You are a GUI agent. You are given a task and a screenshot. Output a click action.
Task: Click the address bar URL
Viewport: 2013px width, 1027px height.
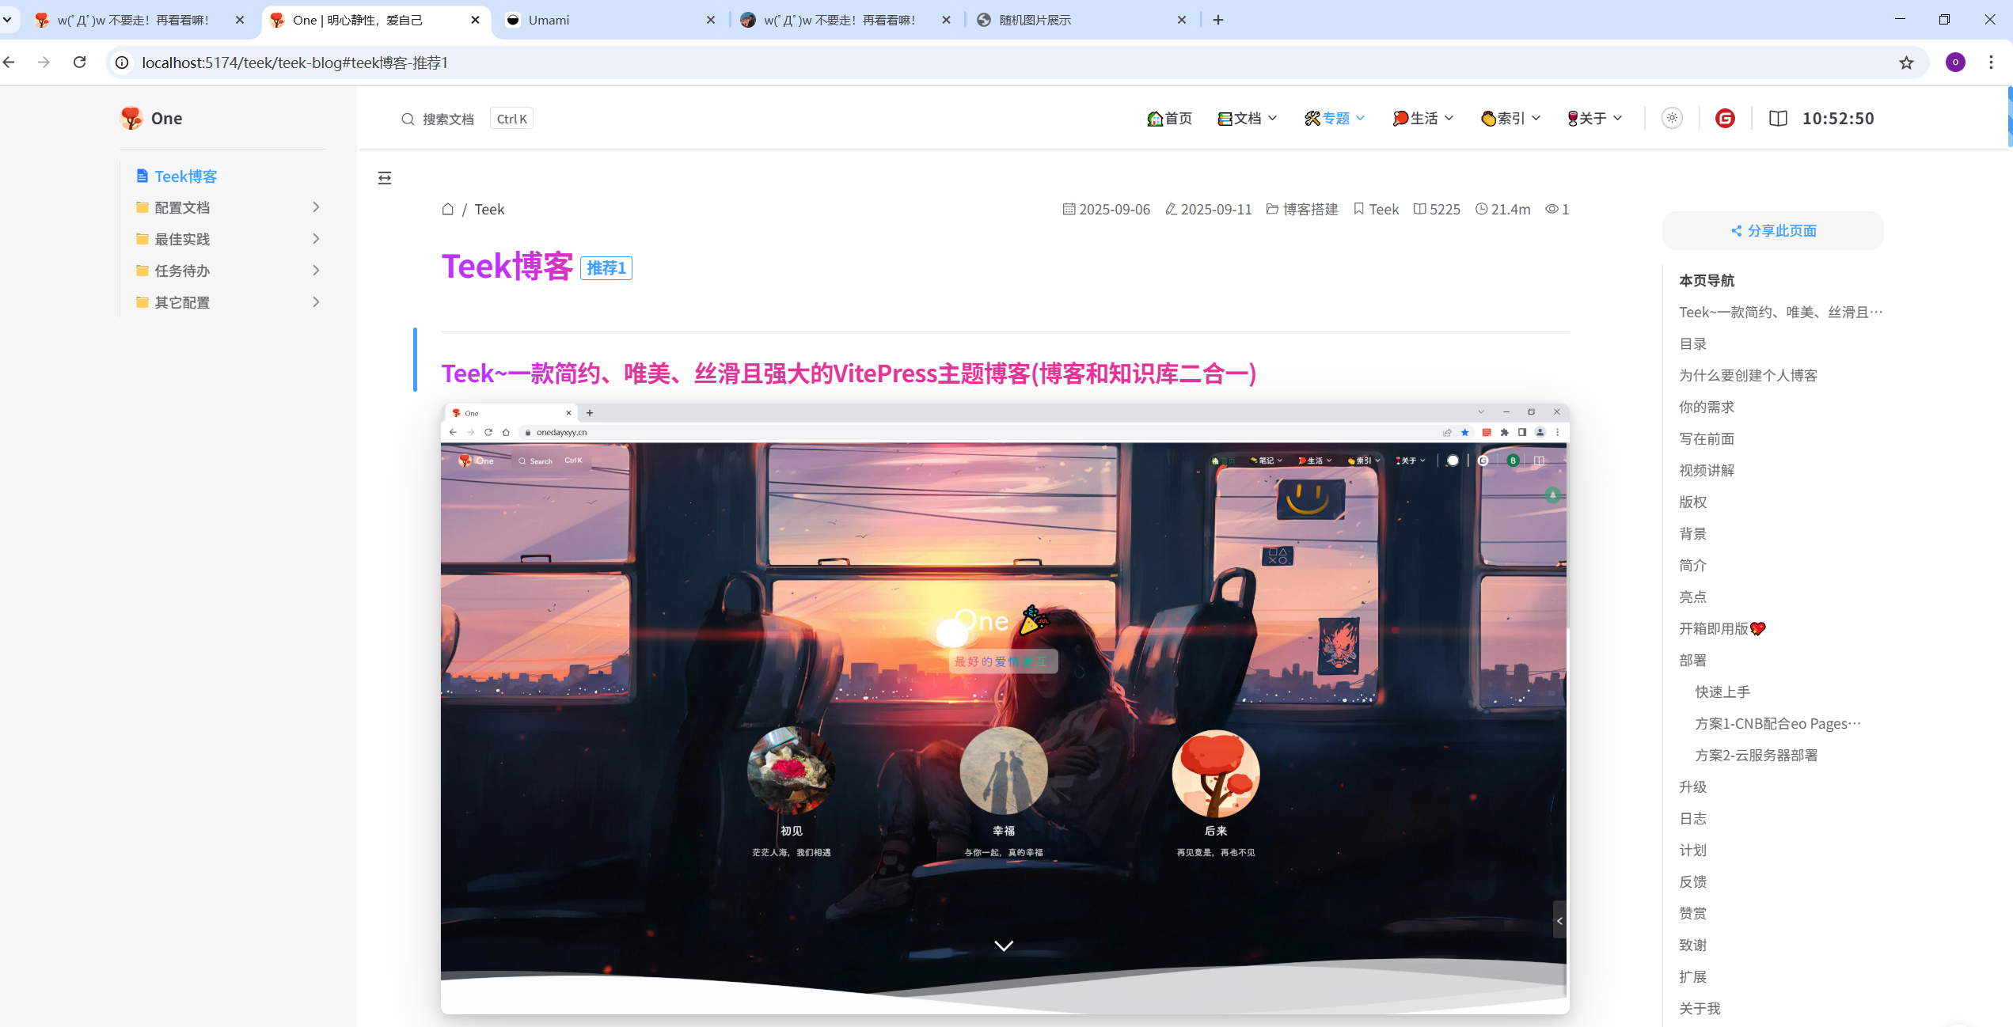294,63
